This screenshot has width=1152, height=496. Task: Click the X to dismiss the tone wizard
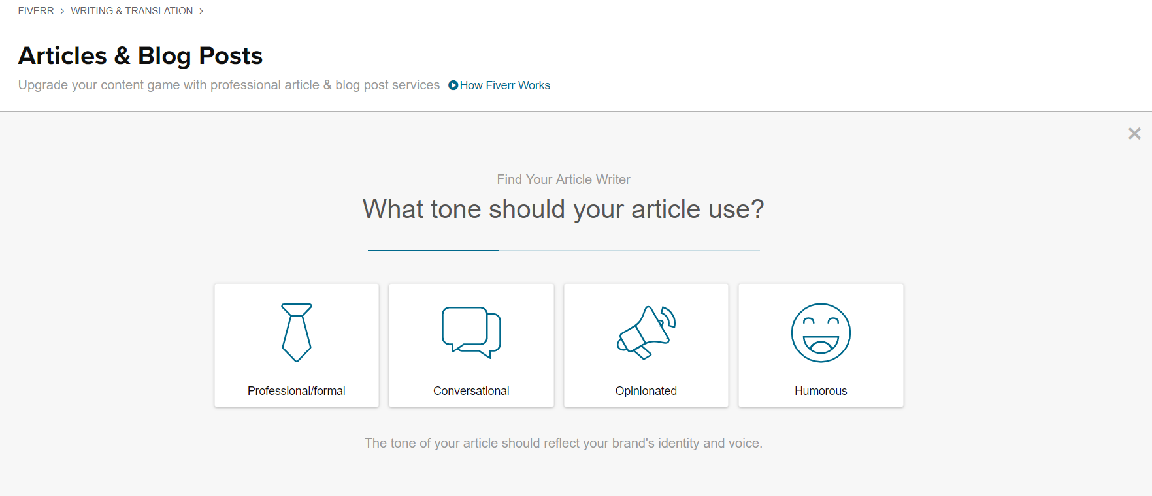[1134, 133]
